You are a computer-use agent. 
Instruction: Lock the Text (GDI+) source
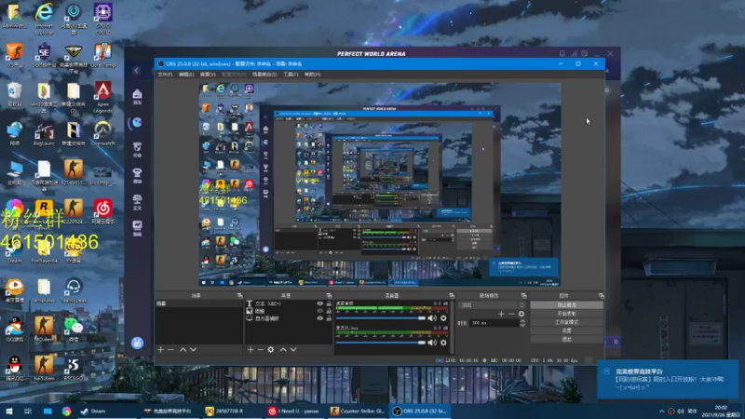(329, 304)
